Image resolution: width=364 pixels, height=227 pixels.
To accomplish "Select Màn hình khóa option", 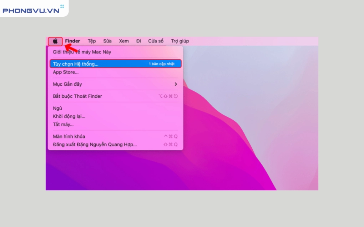I will [x=69, y=136].
